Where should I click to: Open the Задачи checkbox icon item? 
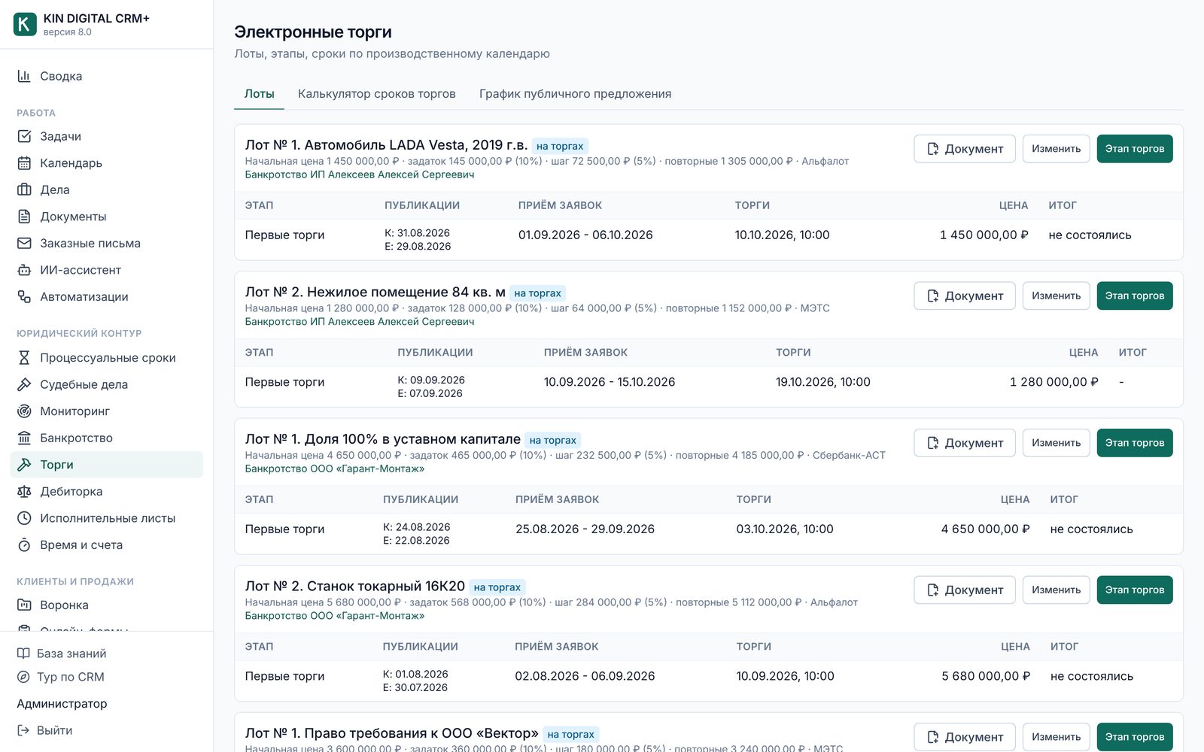(x=24, y=136)
